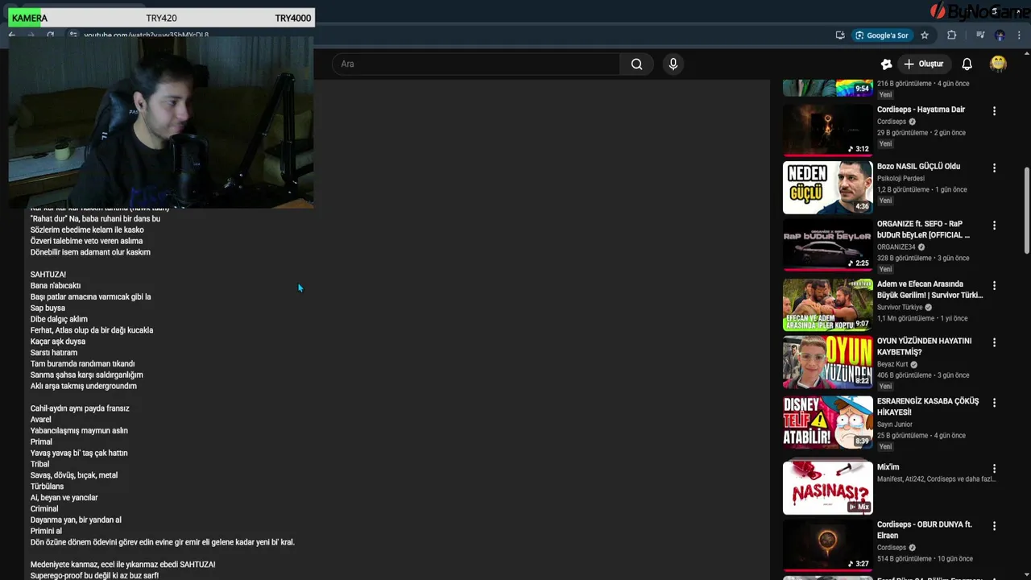Open the media control music-note icon

pos(979,35)
